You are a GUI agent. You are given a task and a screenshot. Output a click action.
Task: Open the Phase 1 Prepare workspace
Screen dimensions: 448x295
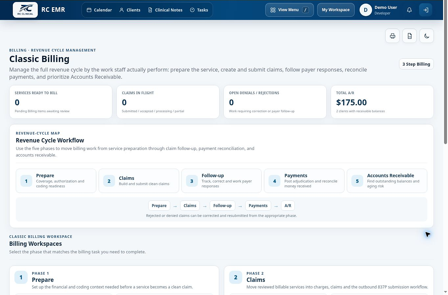click(x=114, y=280)
